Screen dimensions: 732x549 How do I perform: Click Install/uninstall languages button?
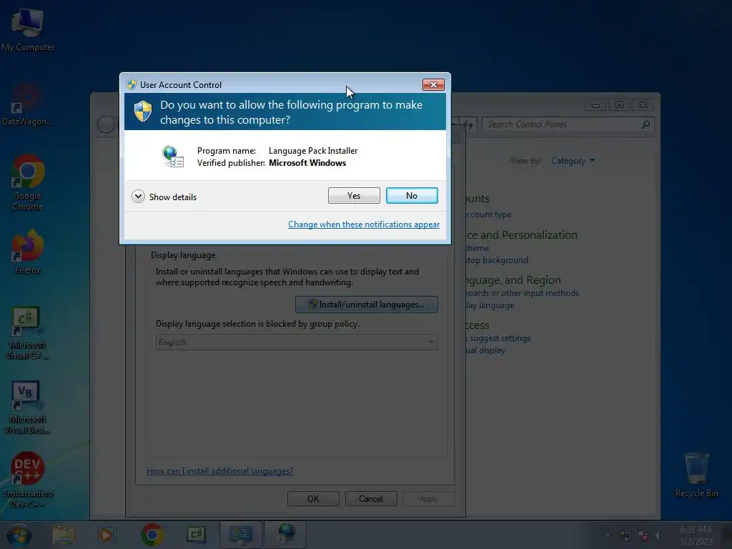tap(367, 305)
